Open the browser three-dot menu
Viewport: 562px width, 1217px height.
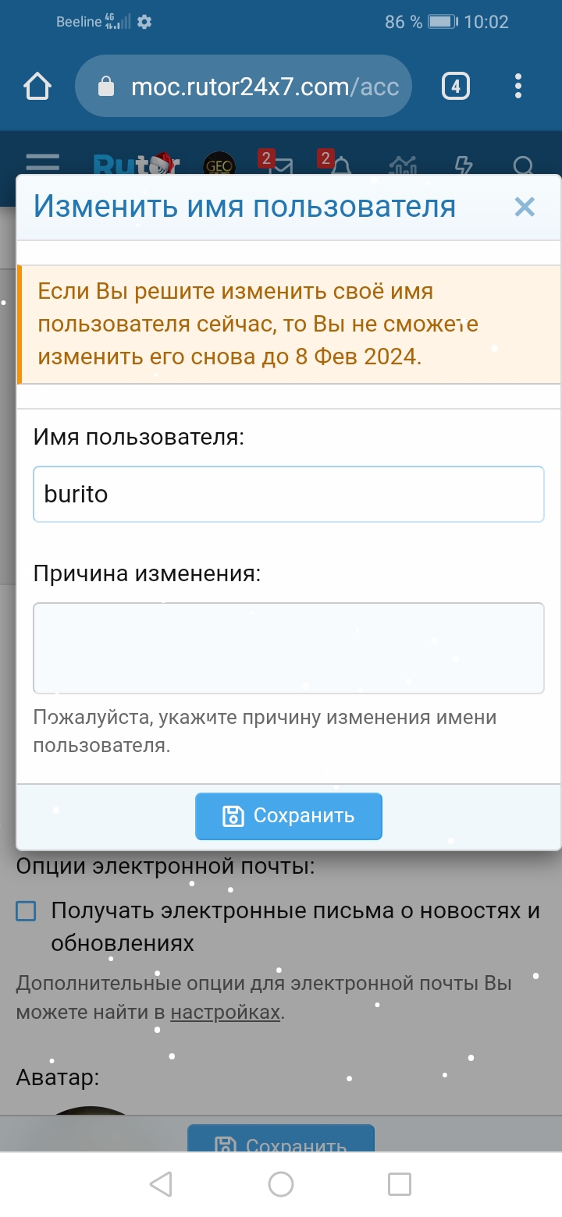pos(518,86)
